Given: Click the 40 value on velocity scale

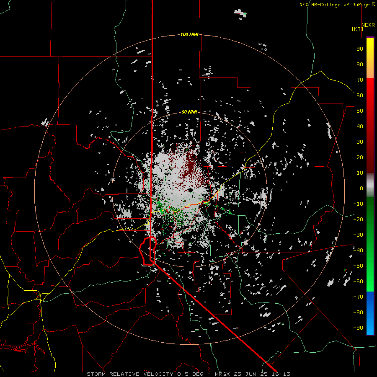Looking at the screenshot, I should (360, 127).
